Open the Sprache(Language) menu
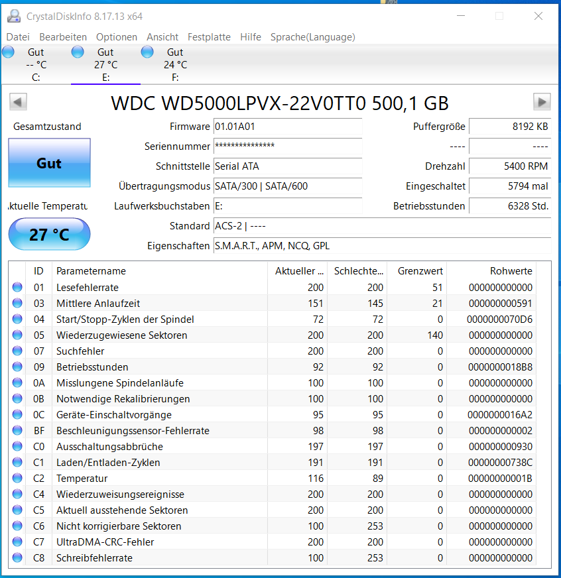561x578 pixels. [x=312, y=37]
